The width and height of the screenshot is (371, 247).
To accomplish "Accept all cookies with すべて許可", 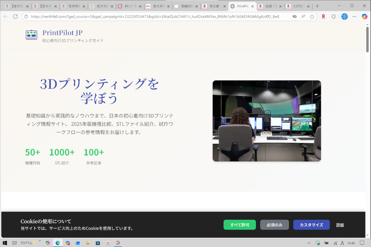I will [240, 225].
